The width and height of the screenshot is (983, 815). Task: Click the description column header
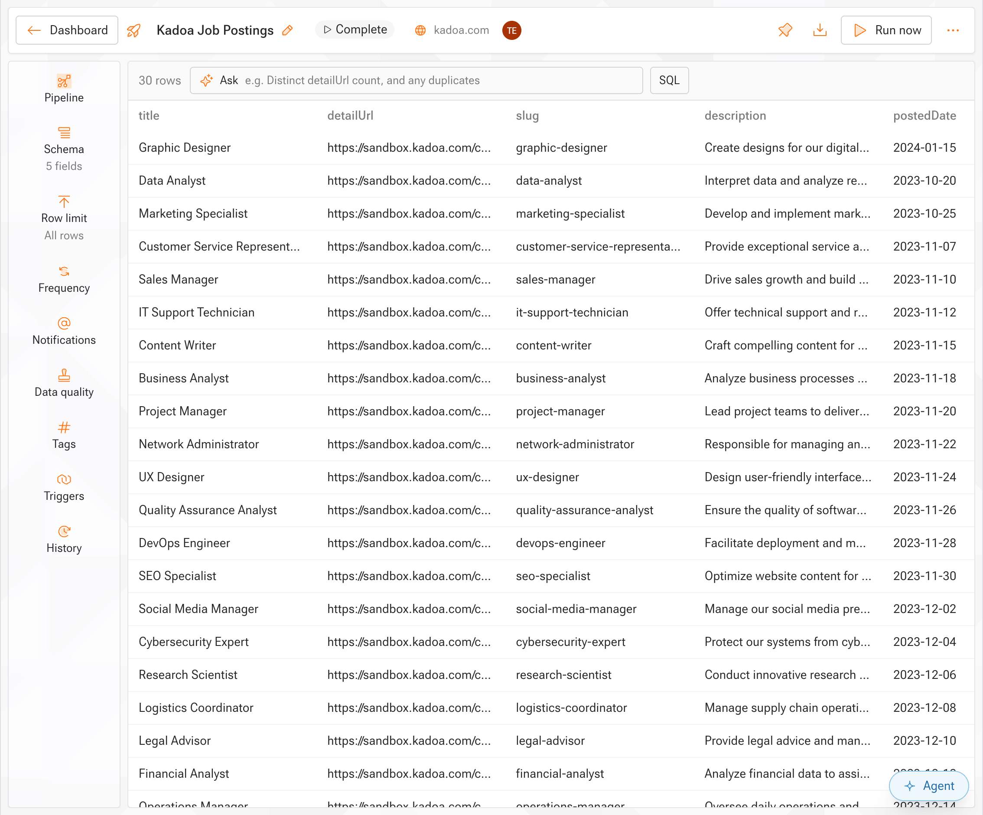coord(735,116)
